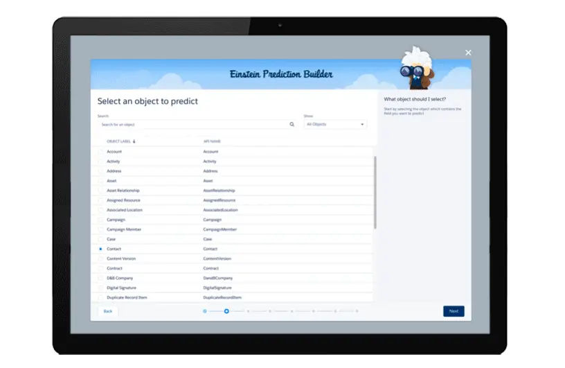This screenshot has width=565, height=368.
Task: Click the Campaign object label
Action: (116, 220)
